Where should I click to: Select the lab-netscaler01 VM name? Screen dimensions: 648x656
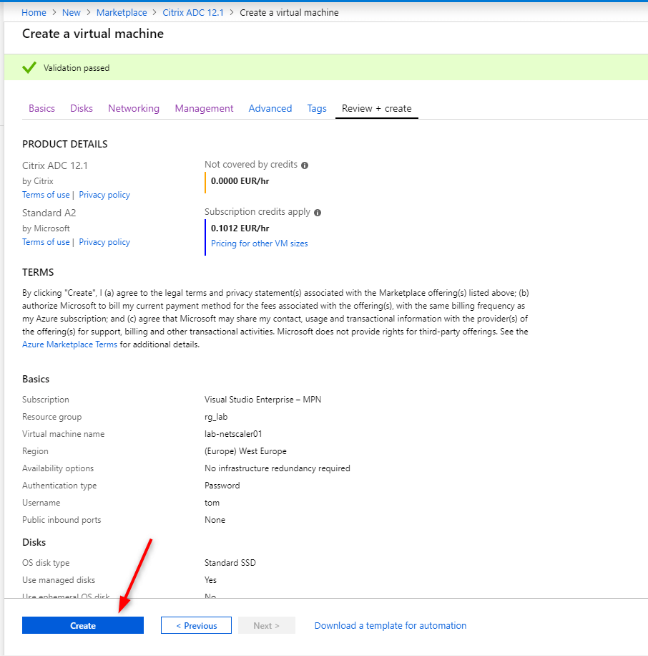[234, 434]
